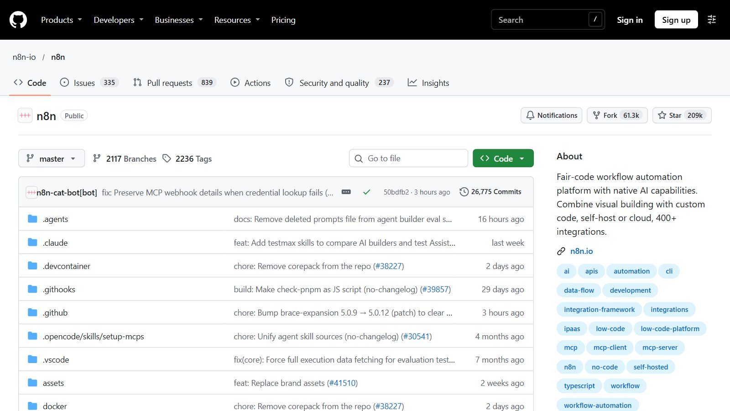Open the green Code dropdown button
Viewport: 730px width, 411px height.
tap(503, 158)
